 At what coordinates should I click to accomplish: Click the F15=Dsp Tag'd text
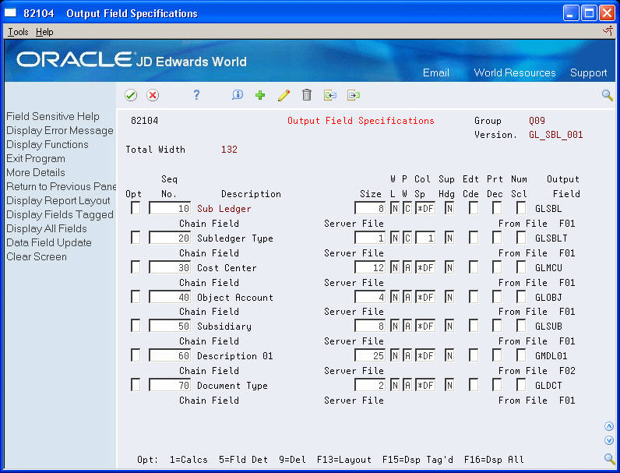coord(417,460)
